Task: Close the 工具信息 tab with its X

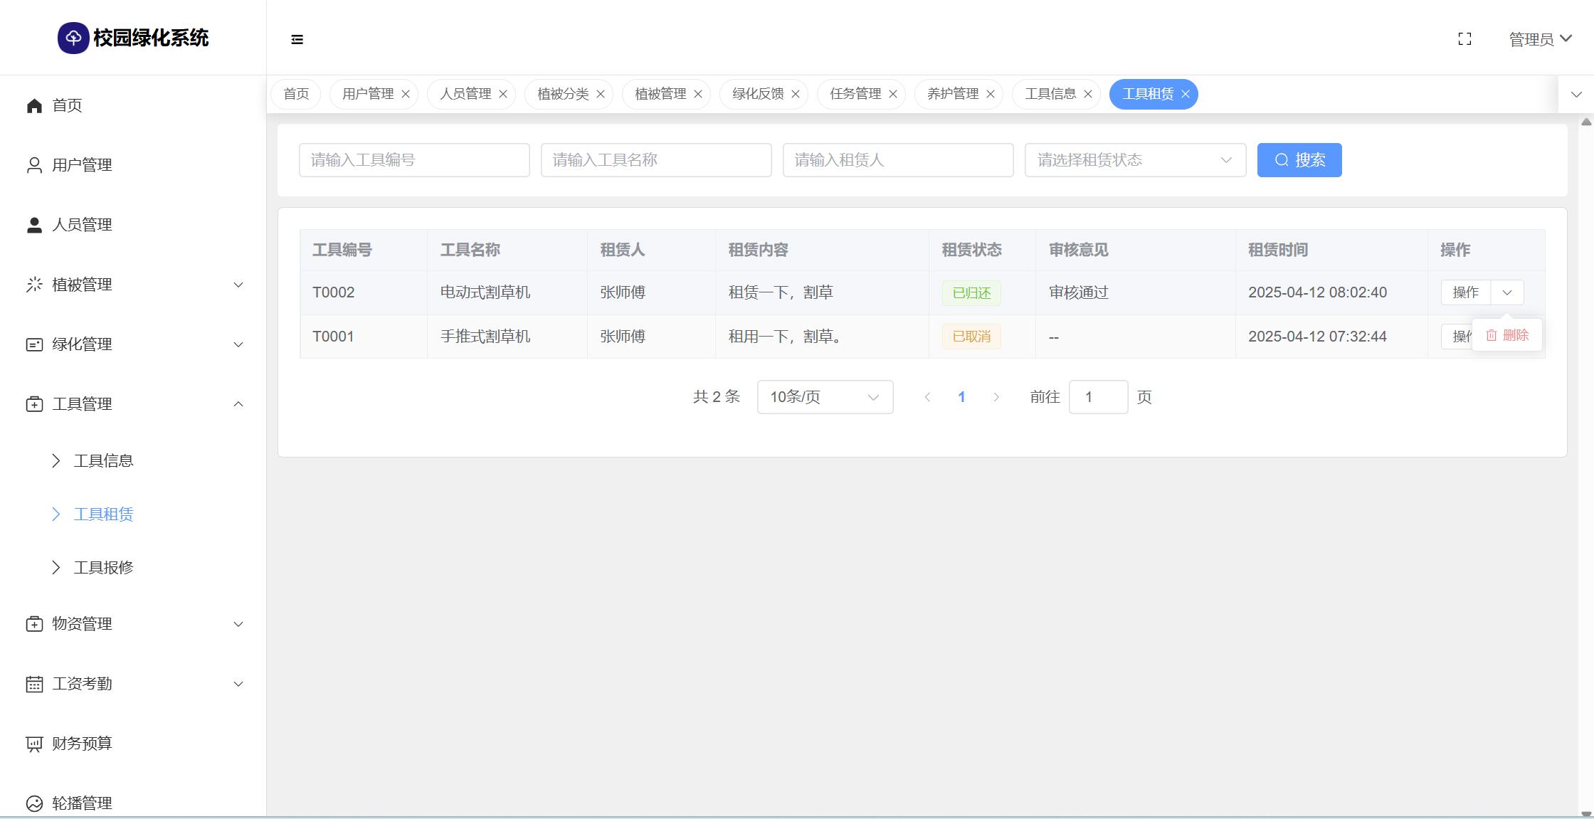Action: click(1087, 94)
